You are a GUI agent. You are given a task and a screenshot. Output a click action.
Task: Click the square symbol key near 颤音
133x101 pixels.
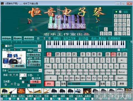click(x=113, y=84)
